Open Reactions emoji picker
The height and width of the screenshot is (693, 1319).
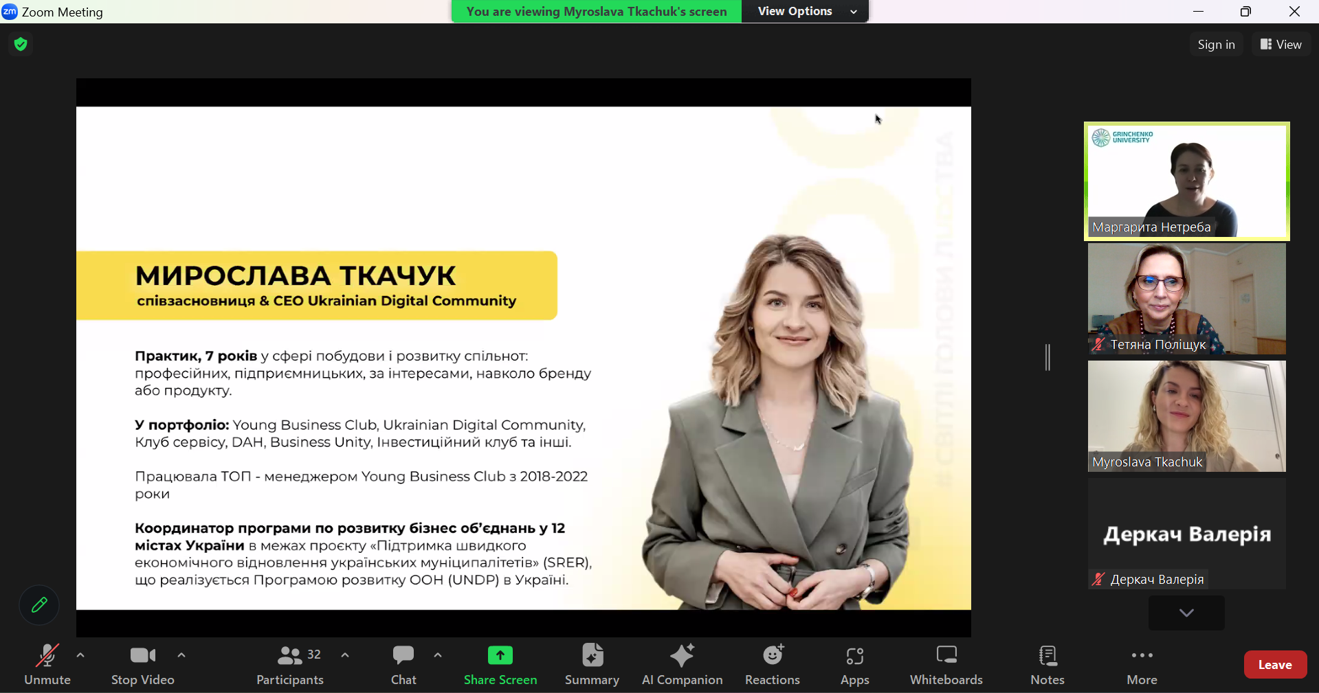[x=773, y=665]
